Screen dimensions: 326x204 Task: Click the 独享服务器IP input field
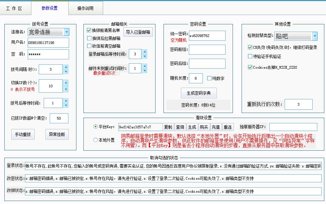(293, 127)
